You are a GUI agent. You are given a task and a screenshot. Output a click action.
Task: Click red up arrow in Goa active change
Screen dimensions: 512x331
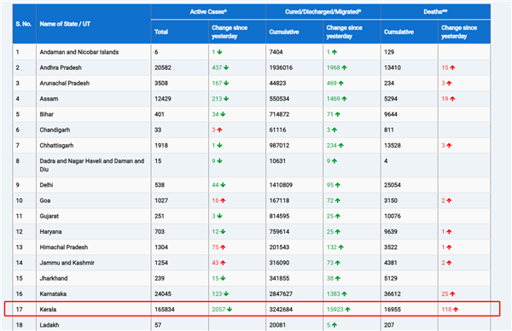(x=223, y=200)
